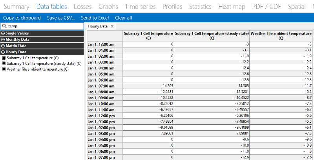
Task: Send table data to Excel
Action: point(95,18)
